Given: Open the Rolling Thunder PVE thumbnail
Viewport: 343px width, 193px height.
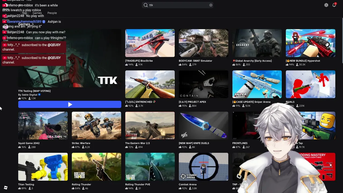Looking at the screenshot, I should point(150,167).
